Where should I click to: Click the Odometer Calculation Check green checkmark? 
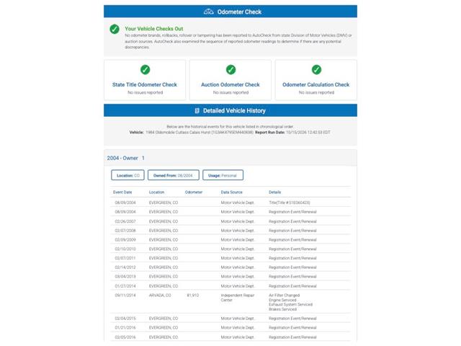pos(316,70)
